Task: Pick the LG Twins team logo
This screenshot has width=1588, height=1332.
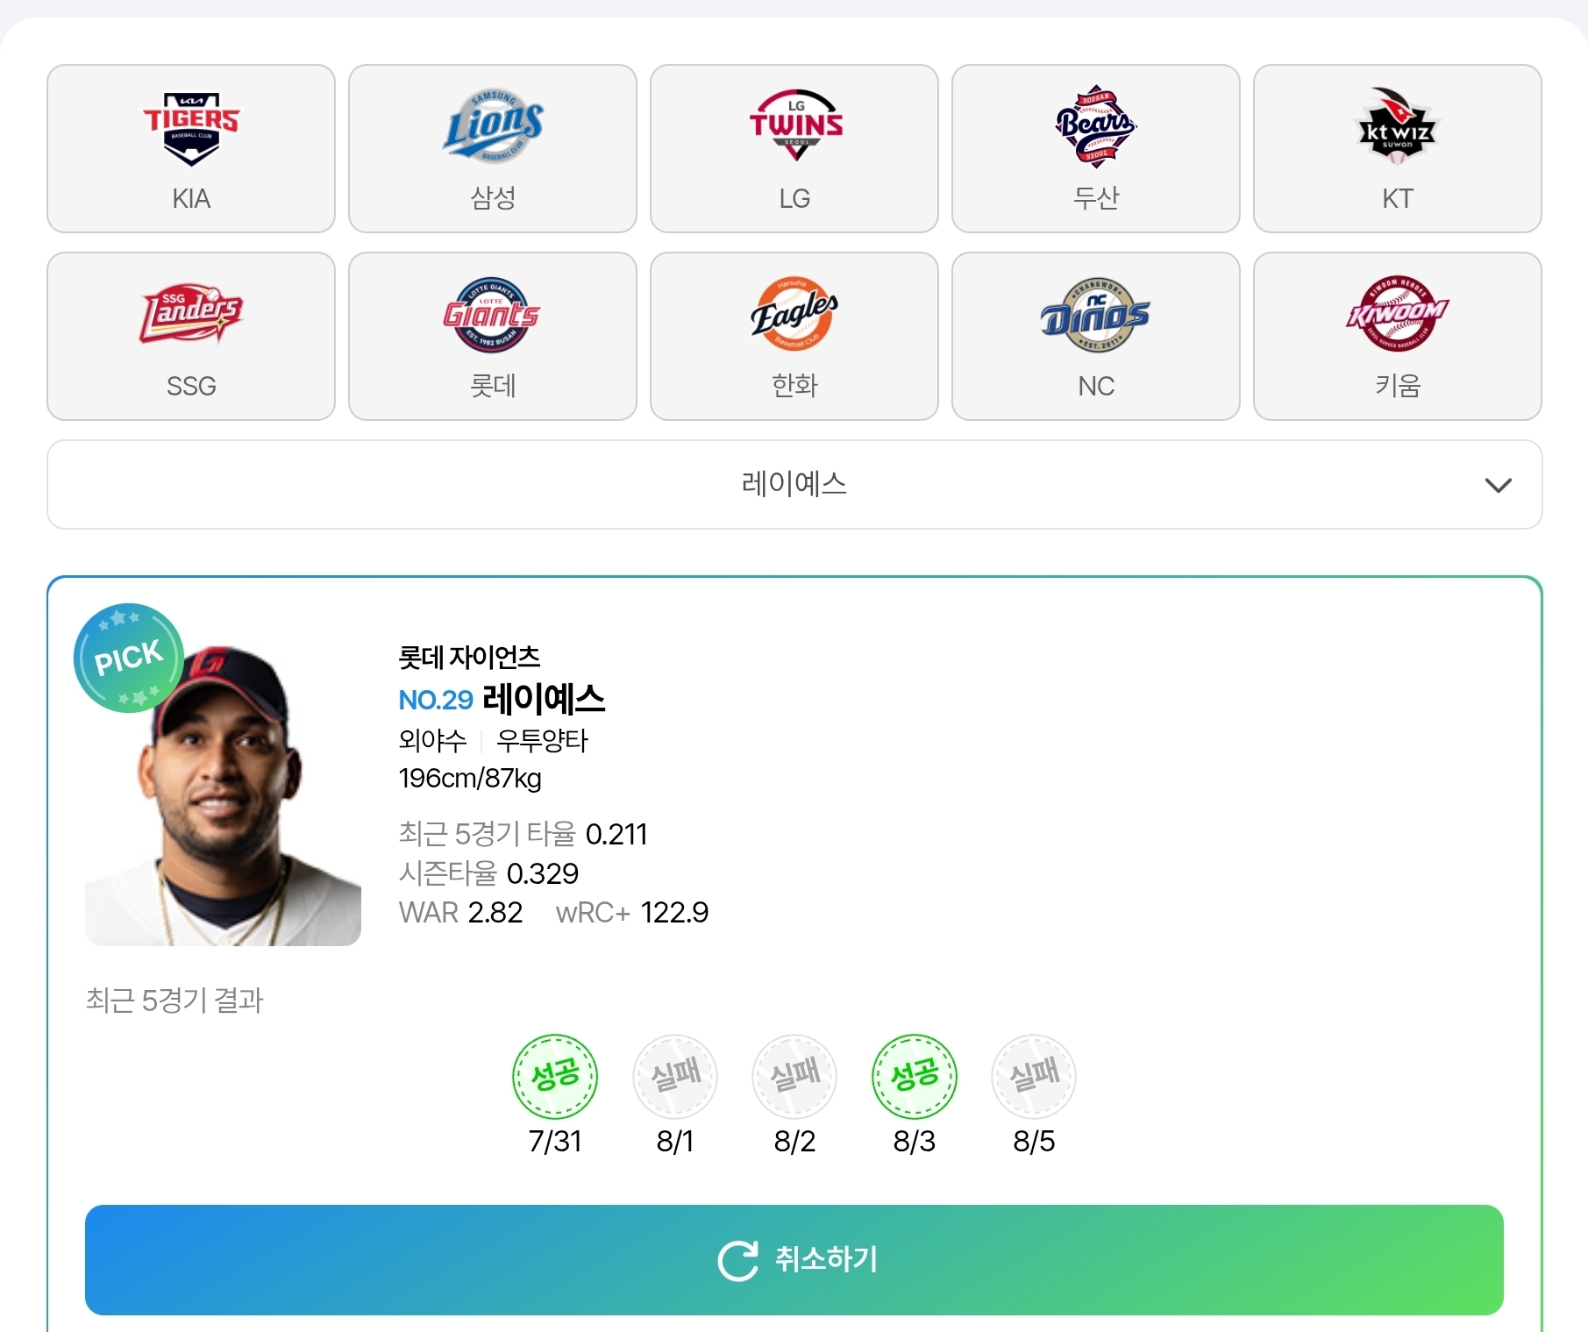Action: tap(795, 125)
